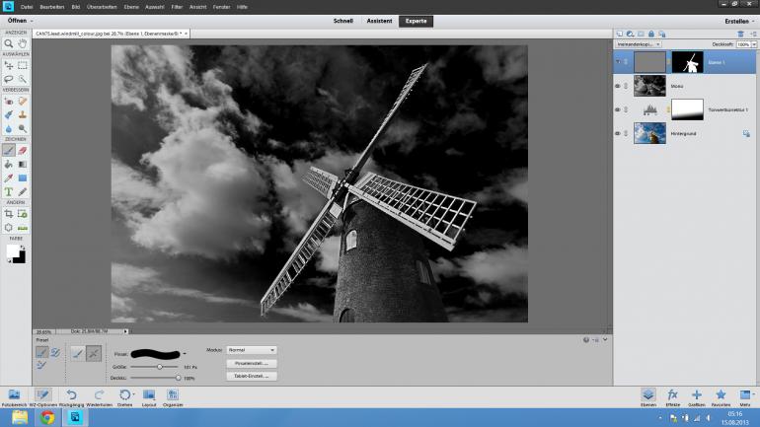Select the Crop tool
The width and height of the screenshot is (760, 427).
pos(9,213)
